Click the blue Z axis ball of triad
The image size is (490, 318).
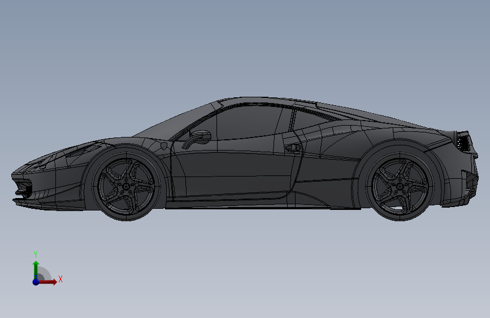coord(36,282)
